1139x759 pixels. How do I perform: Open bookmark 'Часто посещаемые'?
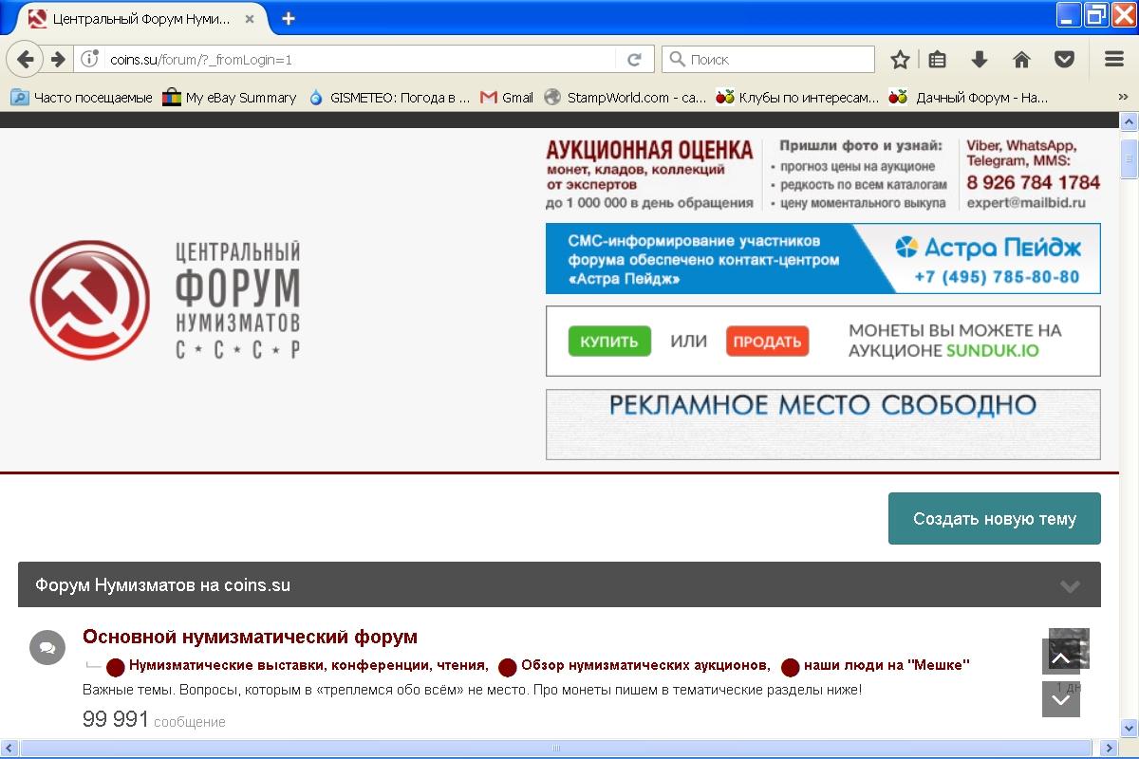click(x=82, y=97)
